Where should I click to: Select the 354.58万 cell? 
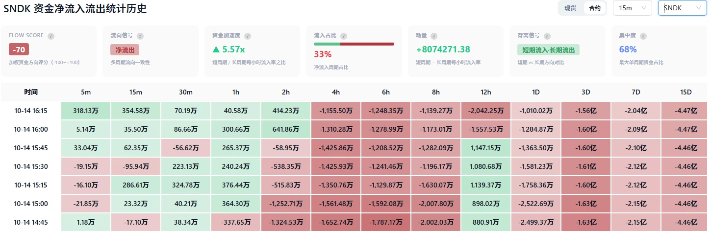tap(136, 111)
